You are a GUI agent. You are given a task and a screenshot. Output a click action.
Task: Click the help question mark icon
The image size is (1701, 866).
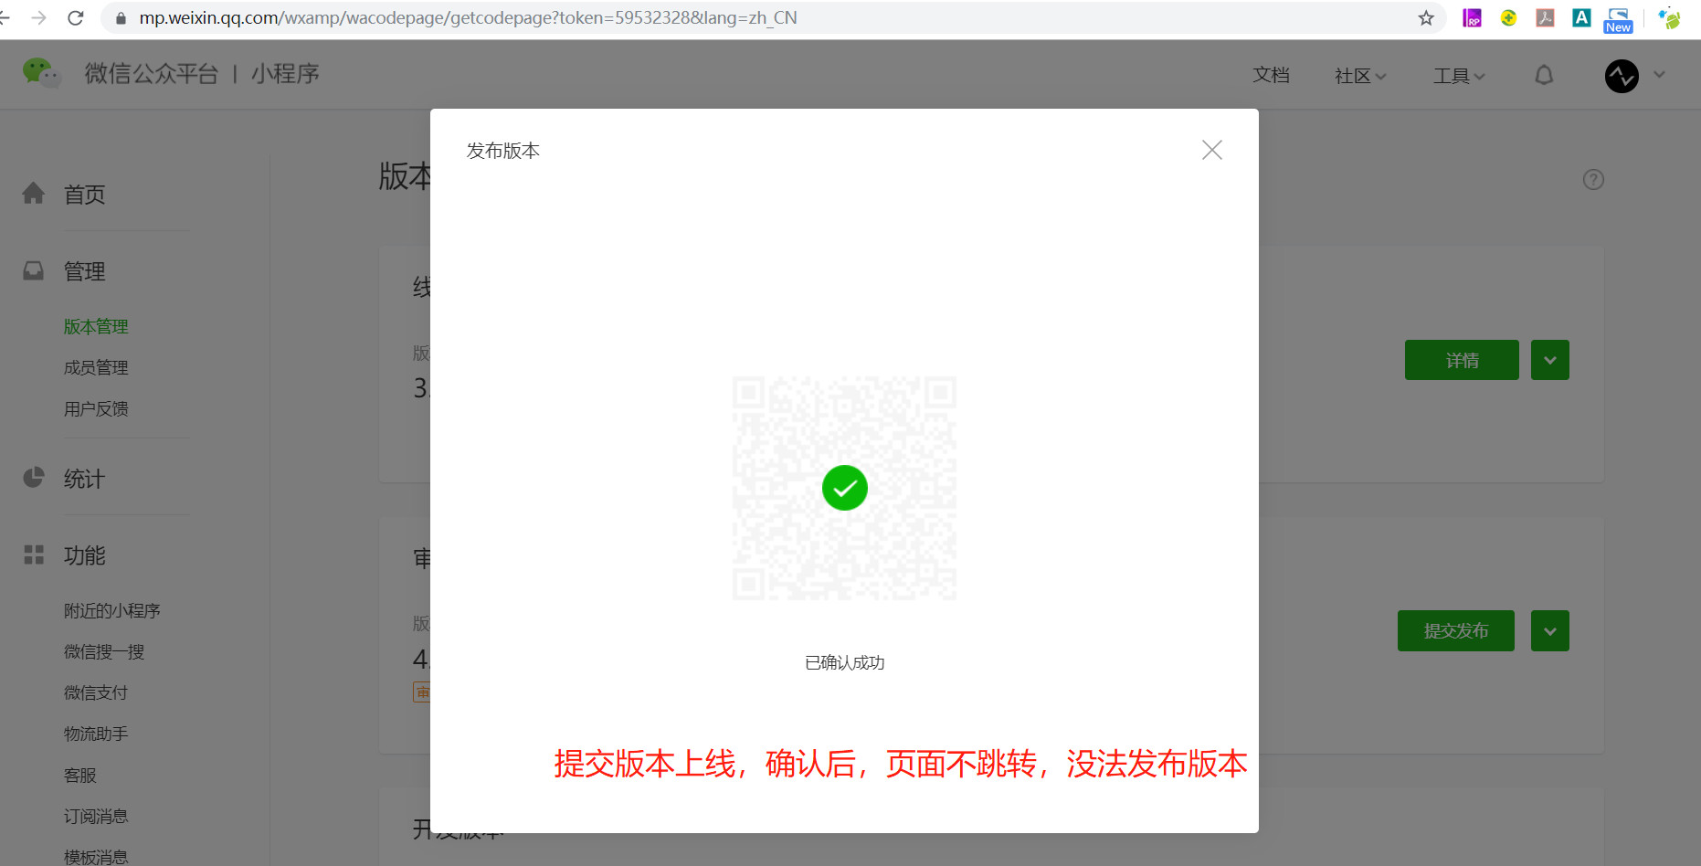1593,180
